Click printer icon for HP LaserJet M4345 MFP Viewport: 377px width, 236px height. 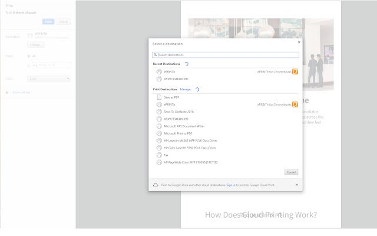click(159, 140)
